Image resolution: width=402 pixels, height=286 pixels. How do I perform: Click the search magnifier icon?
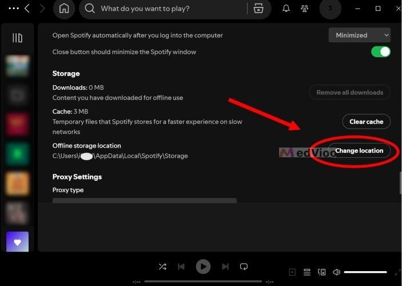click(89, 9)
